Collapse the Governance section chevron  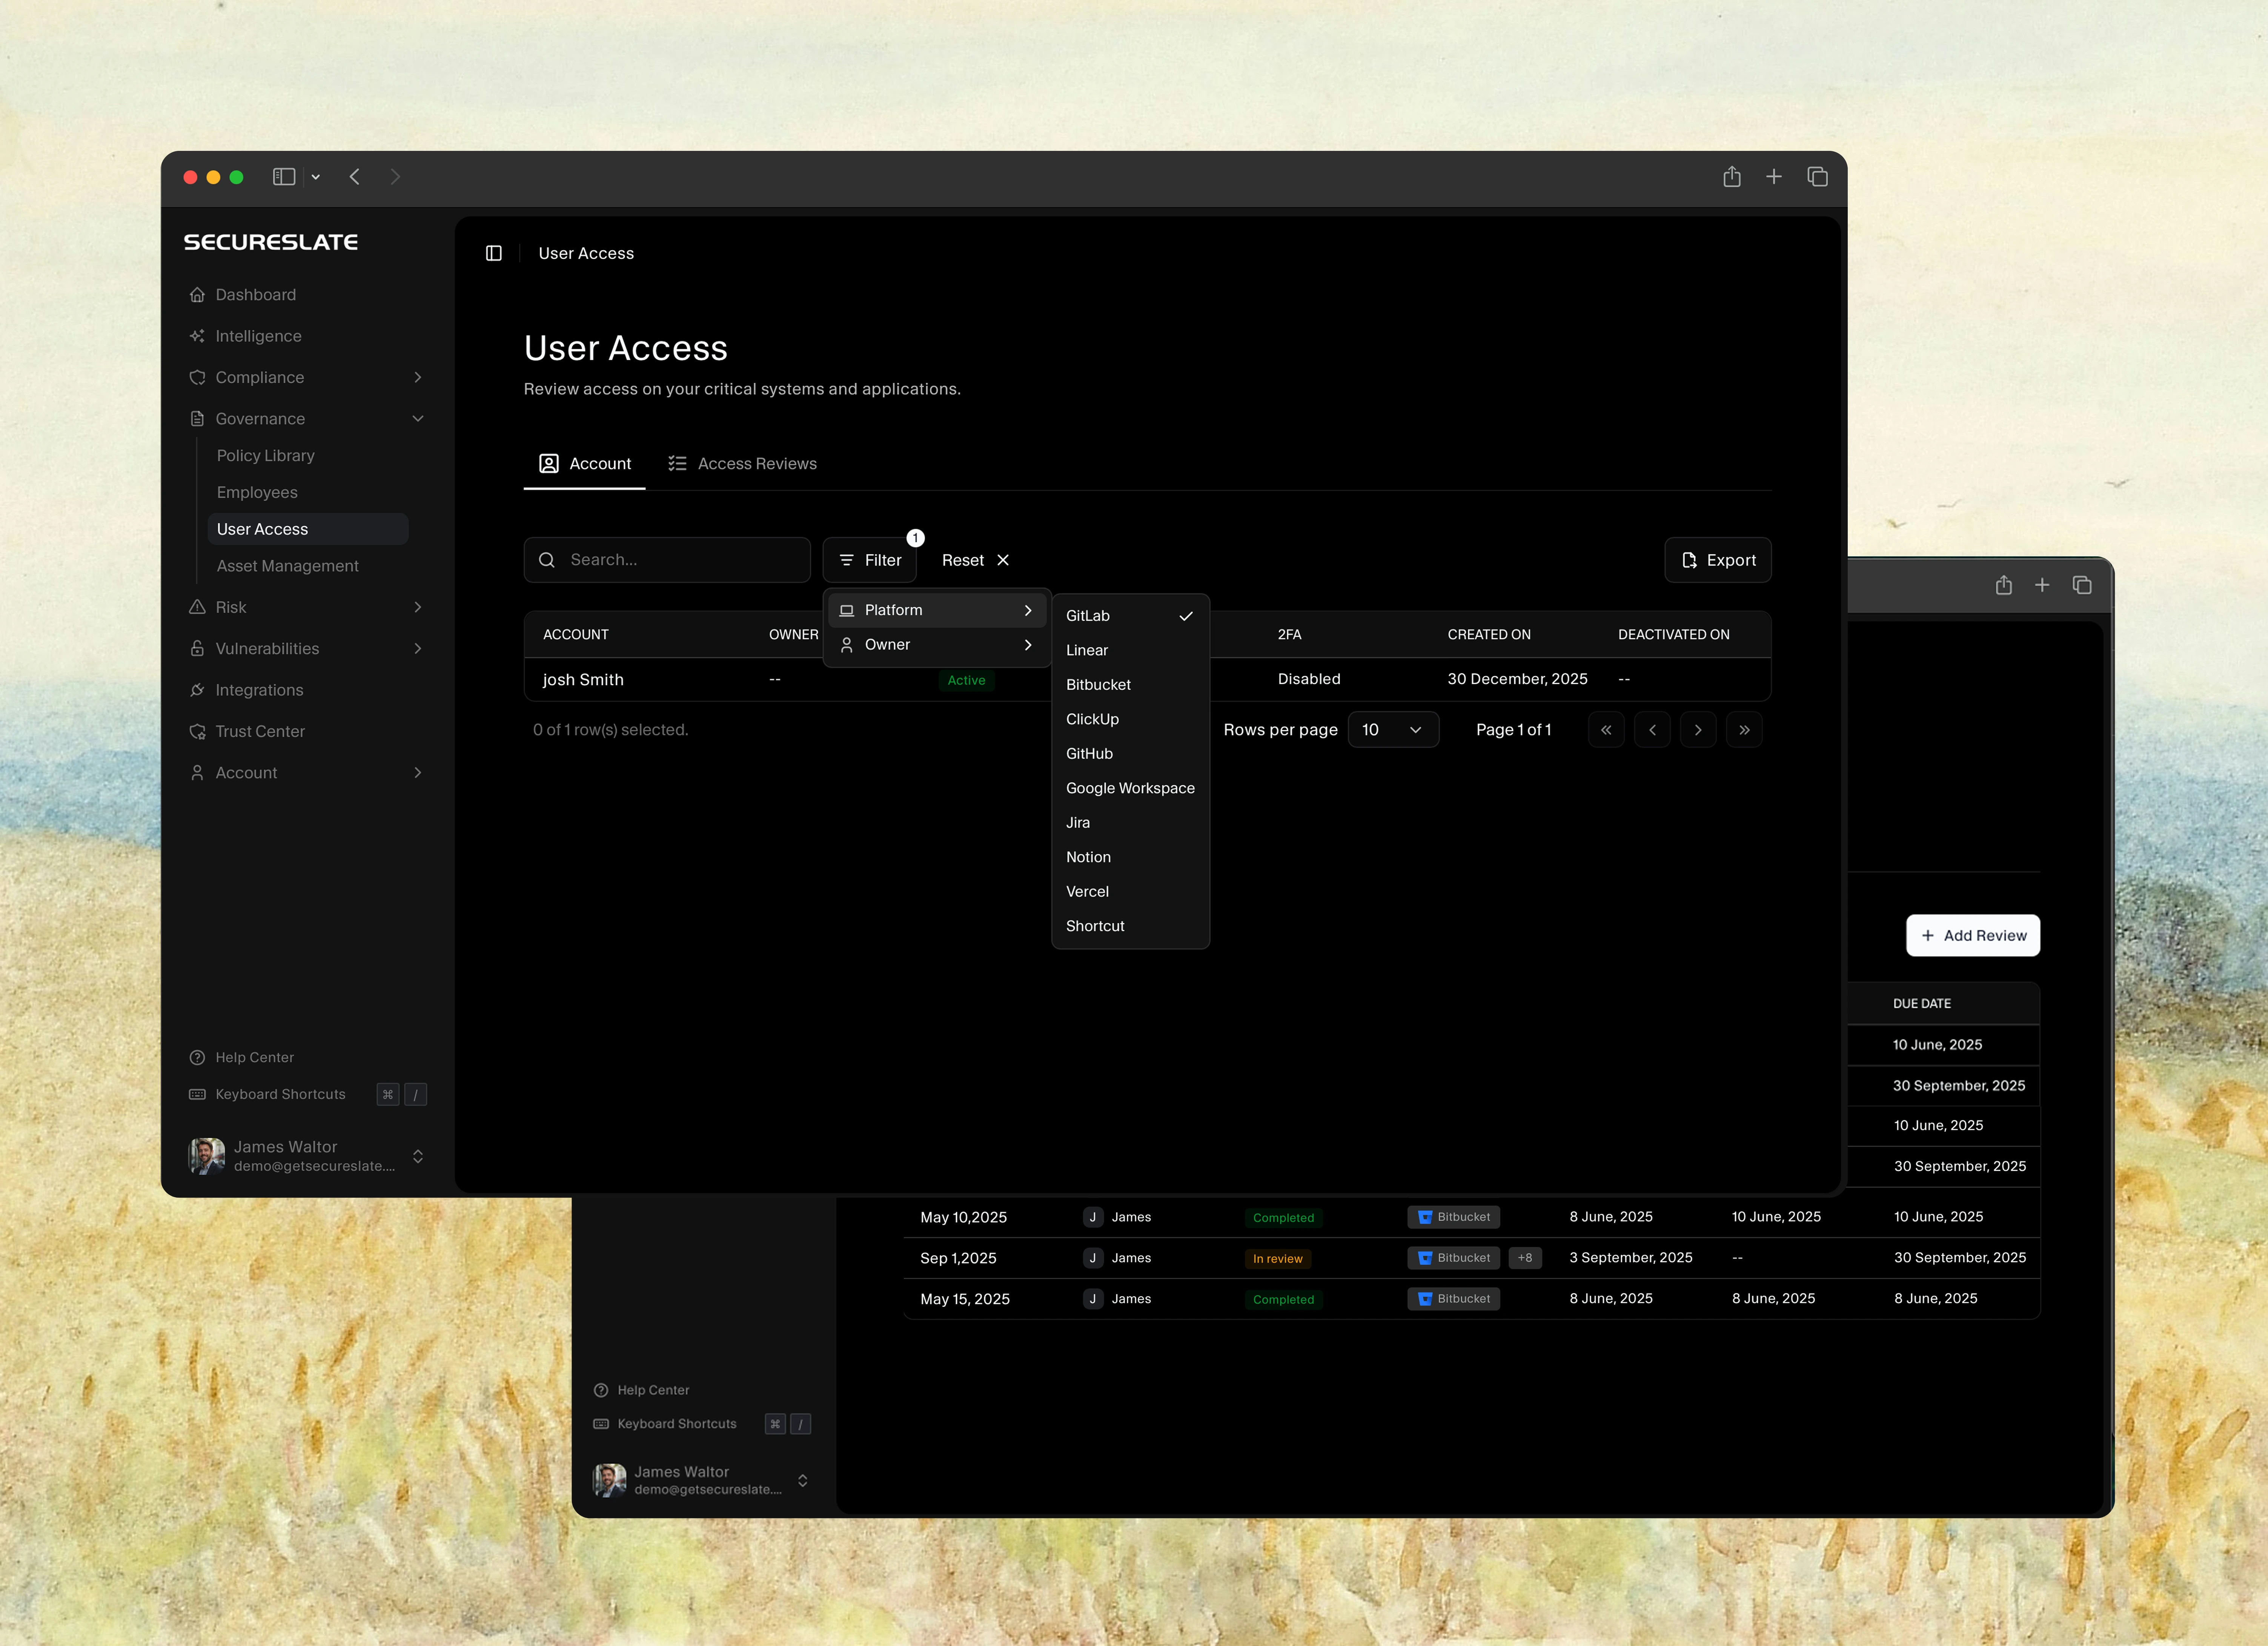[417, 419]
